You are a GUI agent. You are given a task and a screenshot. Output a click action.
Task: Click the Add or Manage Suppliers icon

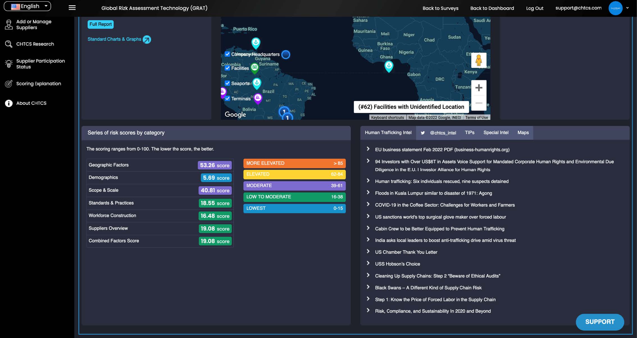[9, 25]
